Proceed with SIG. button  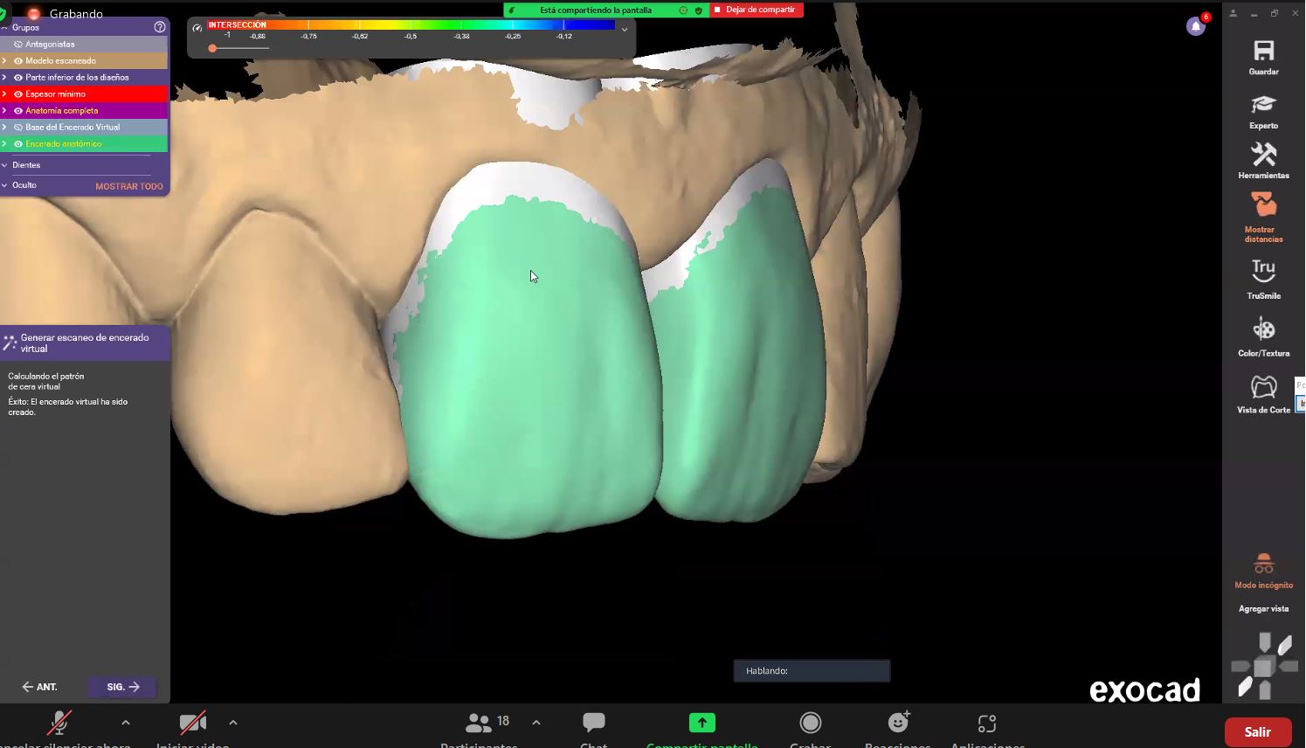(x=122, y=687)
